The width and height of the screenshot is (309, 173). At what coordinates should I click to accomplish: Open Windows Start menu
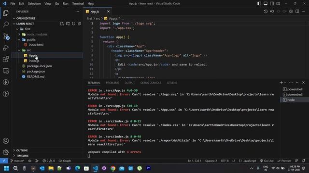point(6,168)
